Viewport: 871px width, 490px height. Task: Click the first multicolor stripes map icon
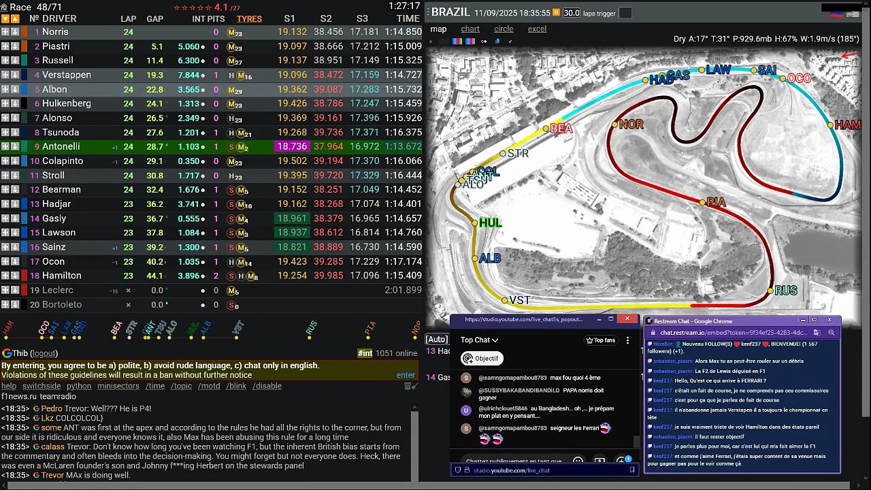pyautogui.click(x=457, y=41)
